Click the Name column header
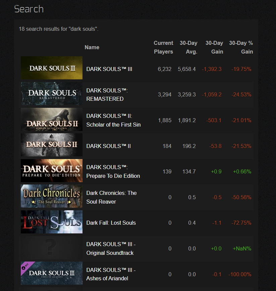Screen dimensions: 276x291 click(x=92, y=47)
